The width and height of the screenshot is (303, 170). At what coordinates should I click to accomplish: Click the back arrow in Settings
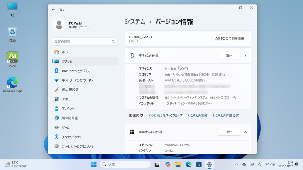tap(53, 10)
